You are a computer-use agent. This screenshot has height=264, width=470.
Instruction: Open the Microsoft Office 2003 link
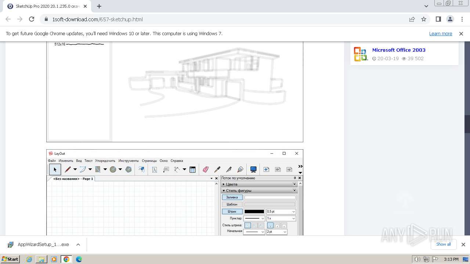(399, 50)
